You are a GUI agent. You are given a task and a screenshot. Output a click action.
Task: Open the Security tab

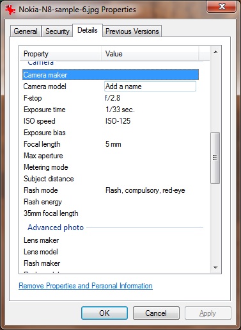(x=58, y=31)
